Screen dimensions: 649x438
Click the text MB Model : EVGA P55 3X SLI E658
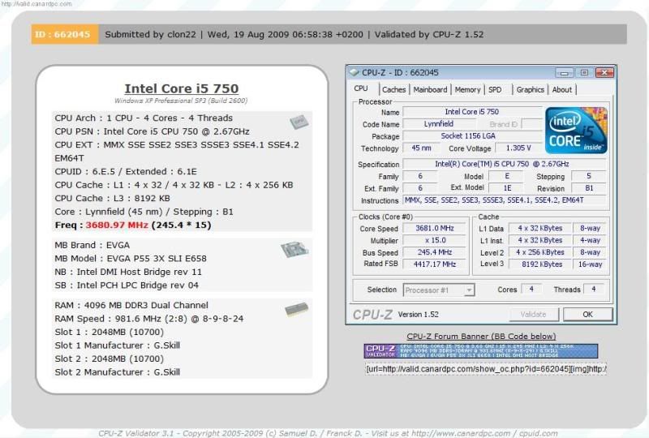(x=131, y=259)
